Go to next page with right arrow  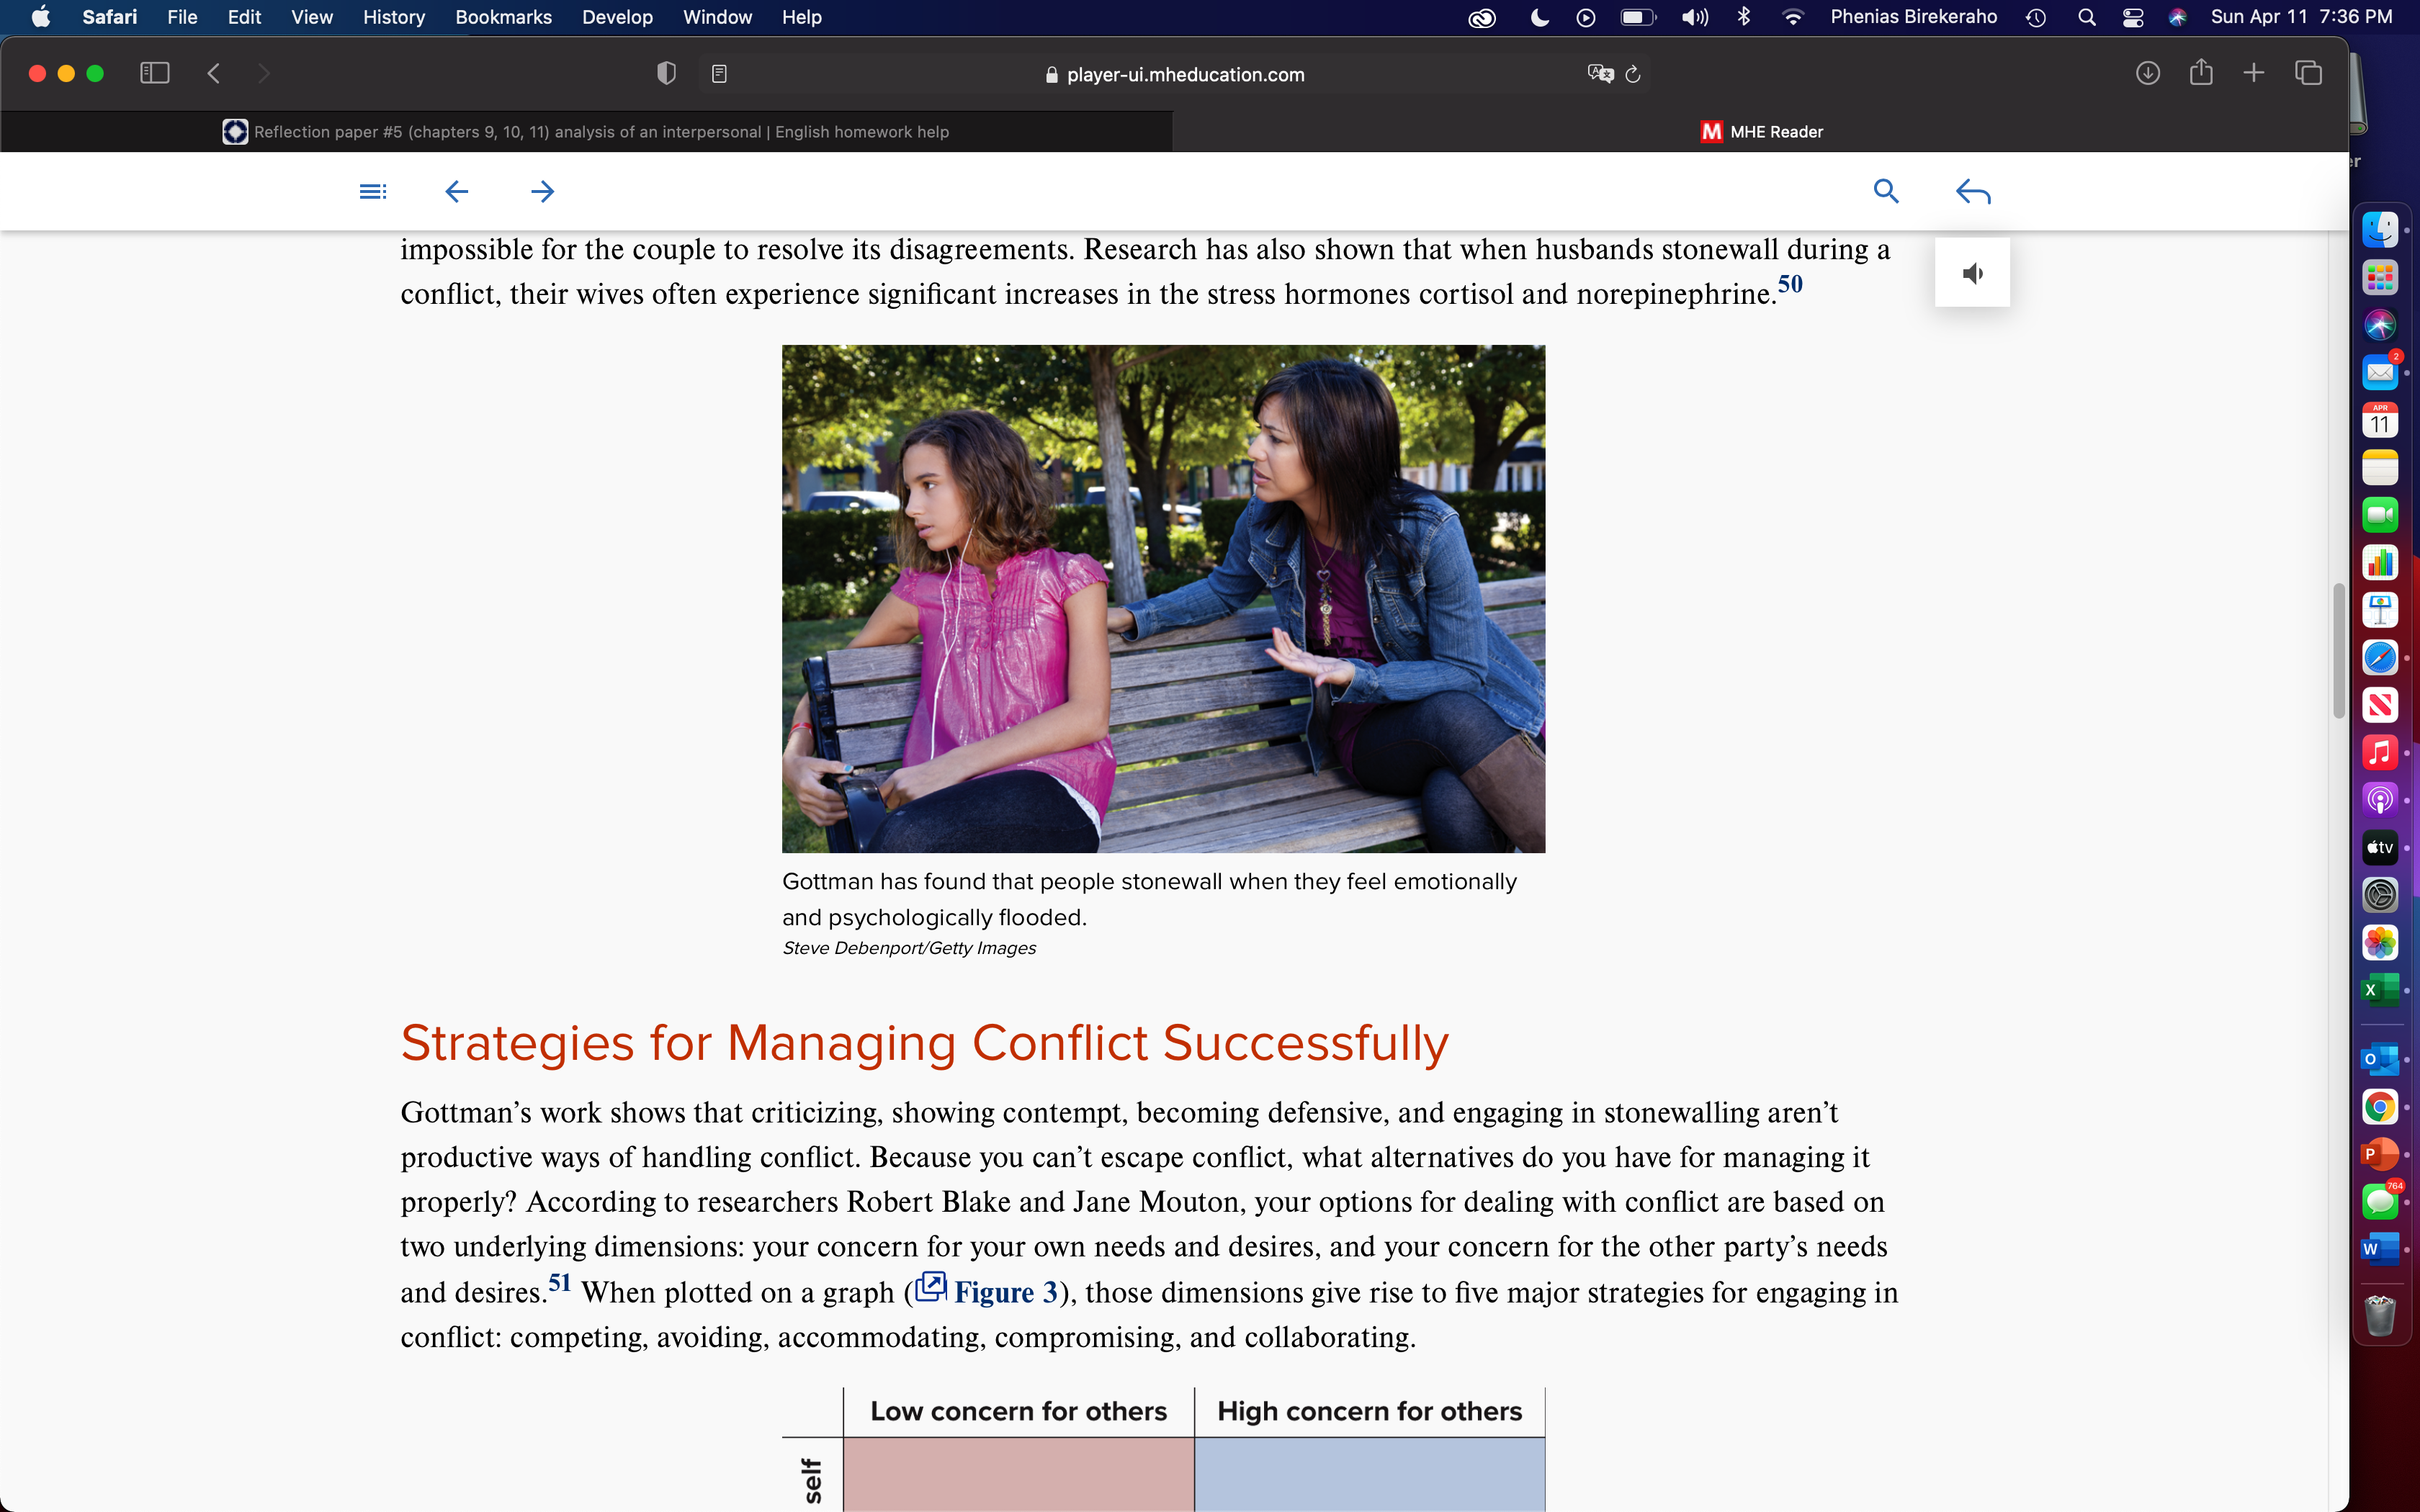[543, 191]
